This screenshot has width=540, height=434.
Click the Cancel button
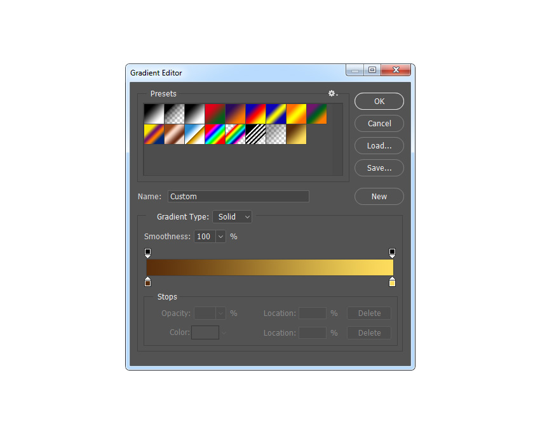[x=379, y=124]
